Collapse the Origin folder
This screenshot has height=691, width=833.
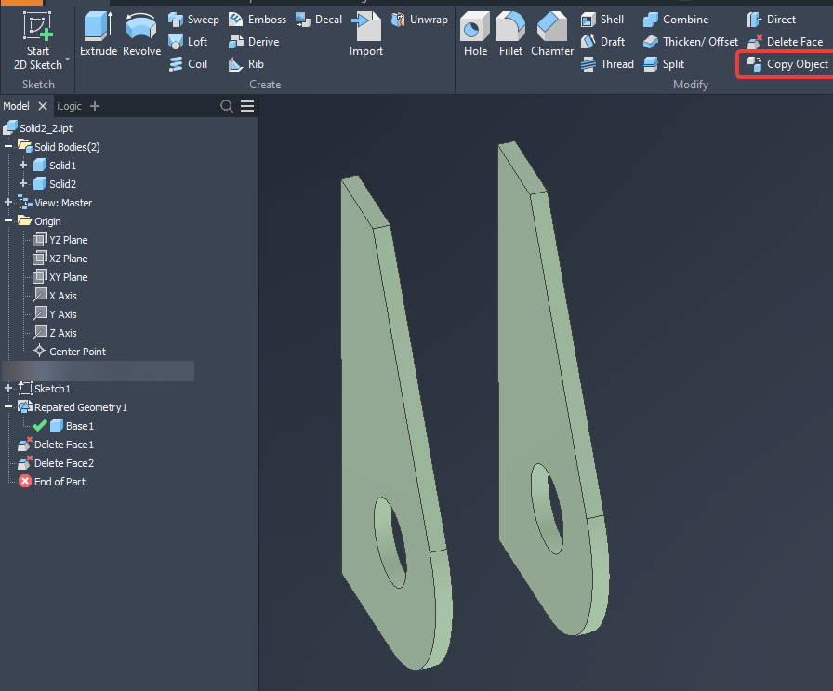(9, 220)
